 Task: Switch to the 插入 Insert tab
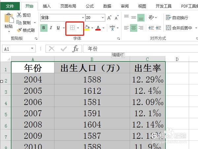pyautogui.click(x=47, y=6)
